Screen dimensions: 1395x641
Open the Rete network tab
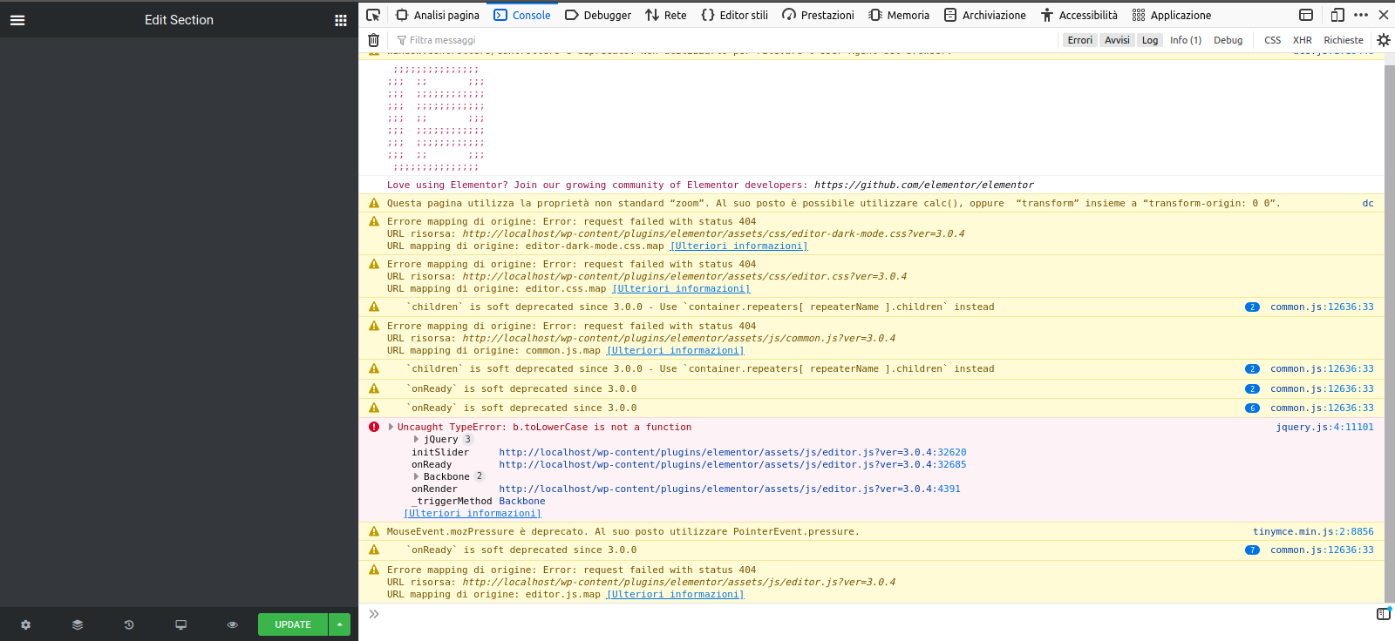click(666, 15)
